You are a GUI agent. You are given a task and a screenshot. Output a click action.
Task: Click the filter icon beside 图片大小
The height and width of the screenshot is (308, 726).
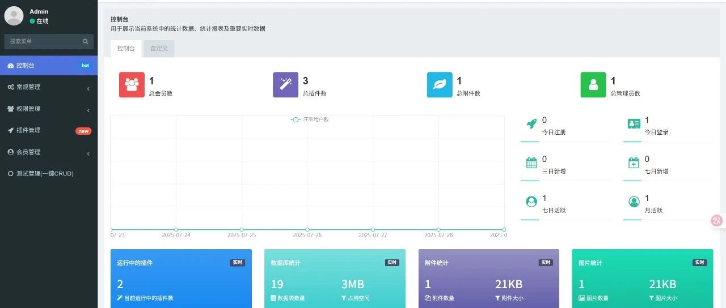point(652,298)
